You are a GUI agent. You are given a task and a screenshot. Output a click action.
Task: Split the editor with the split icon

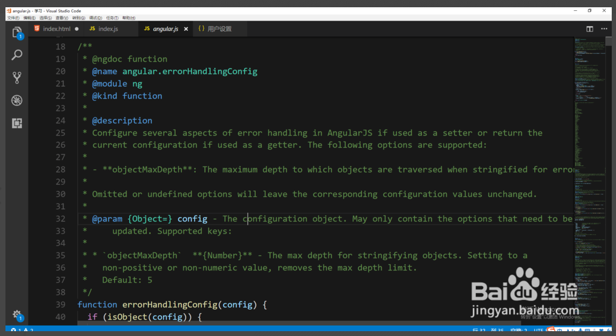[590, 29]
